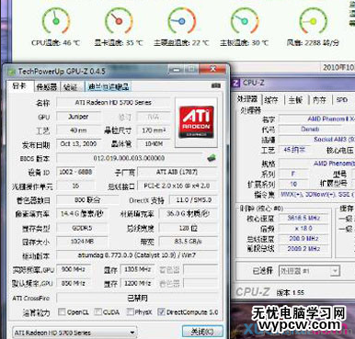Click the real-time memory clock 1305 MHz
Screen dimensions: 355x339
138,269
